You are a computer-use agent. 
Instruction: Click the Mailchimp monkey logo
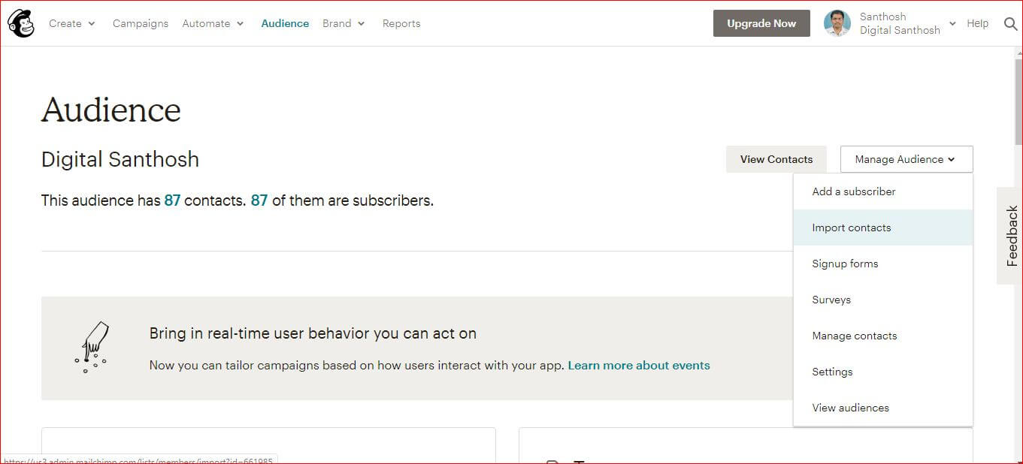pos(21,23)
